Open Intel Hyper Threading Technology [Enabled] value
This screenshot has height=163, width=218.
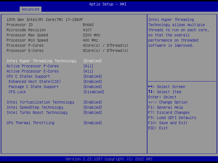(93, 61)
